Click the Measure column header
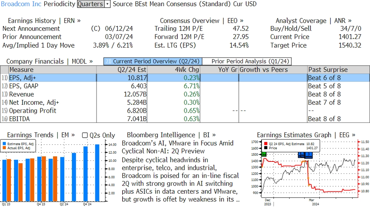 click(52, 70)
